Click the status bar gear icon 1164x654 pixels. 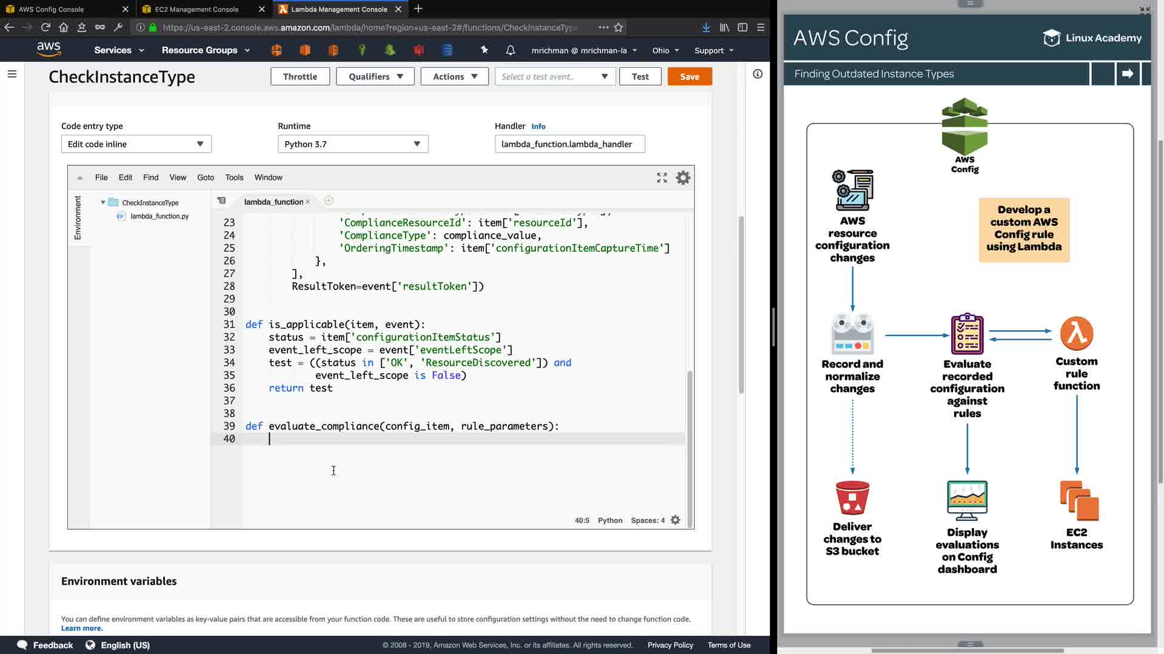click(675, 520)
